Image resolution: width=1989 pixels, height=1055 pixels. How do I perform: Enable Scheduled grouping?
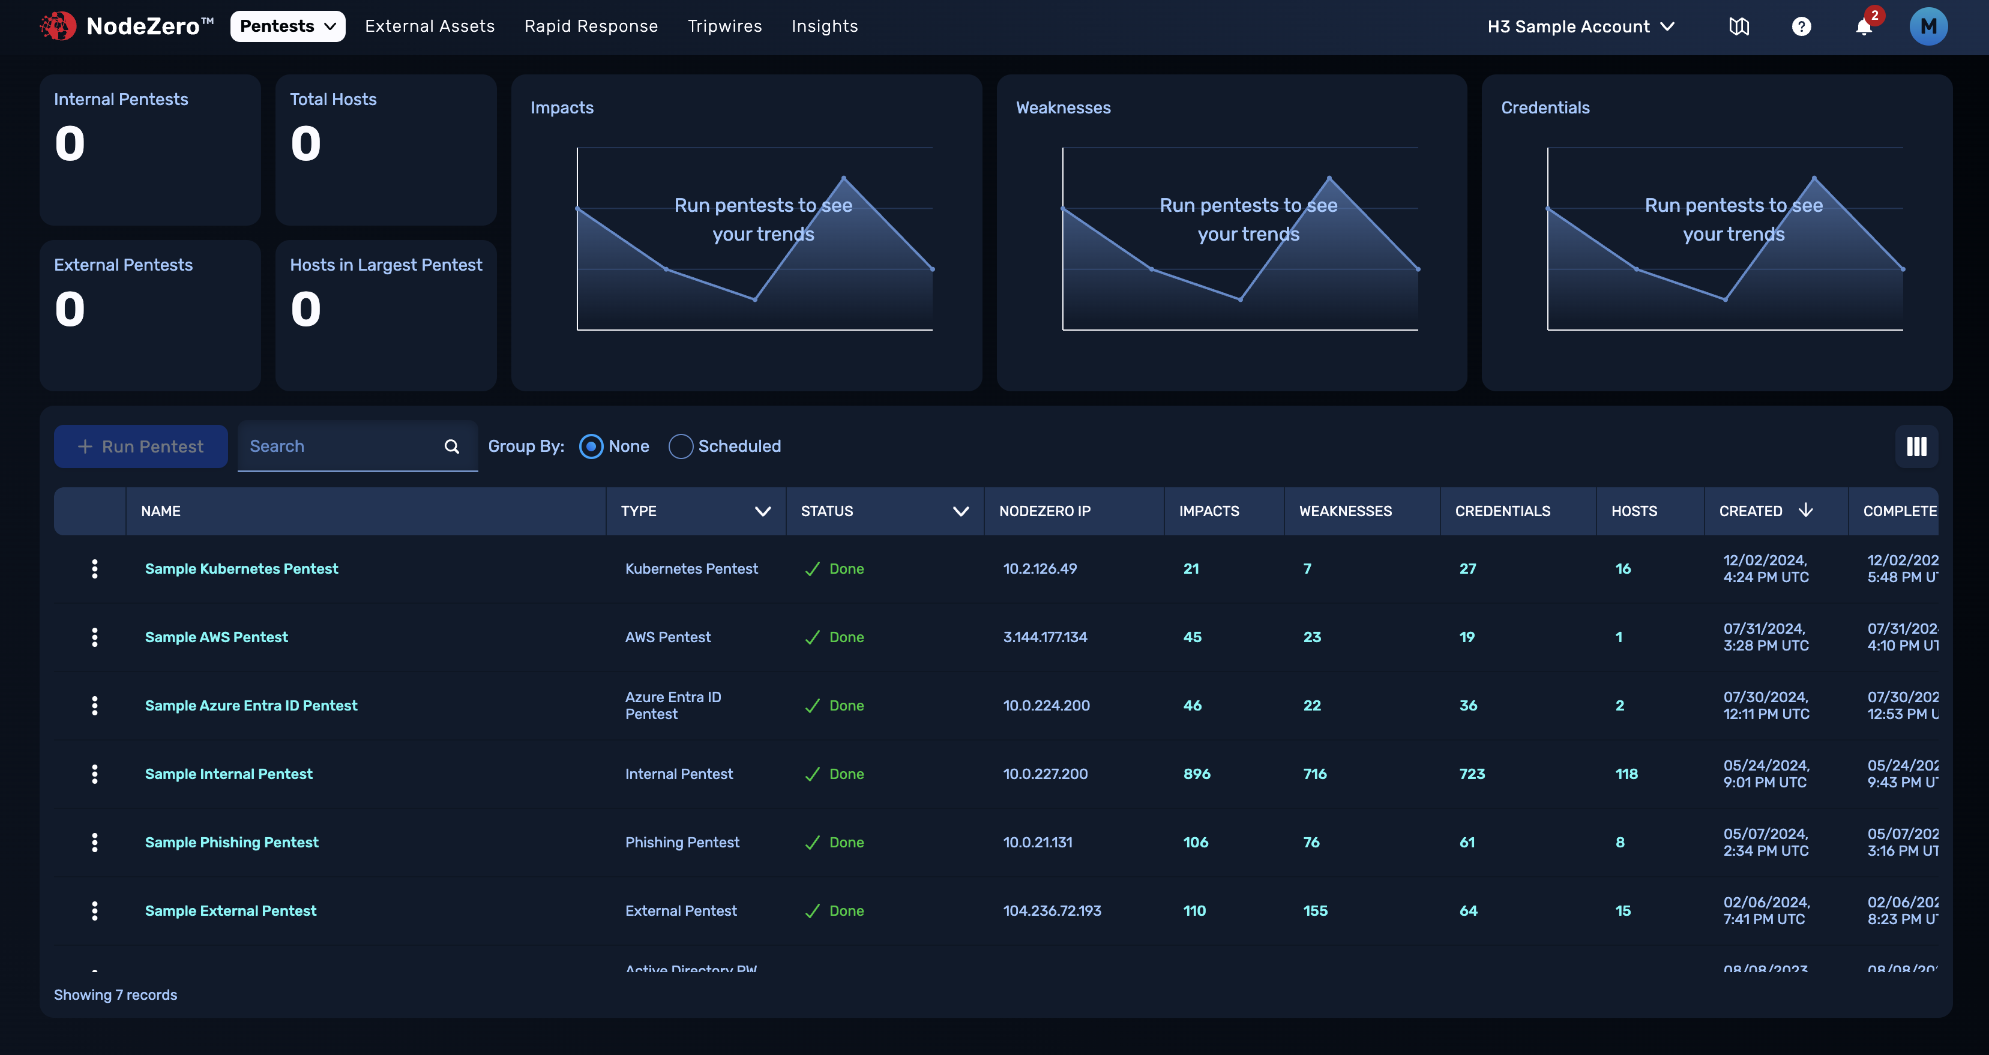point(680,446)
